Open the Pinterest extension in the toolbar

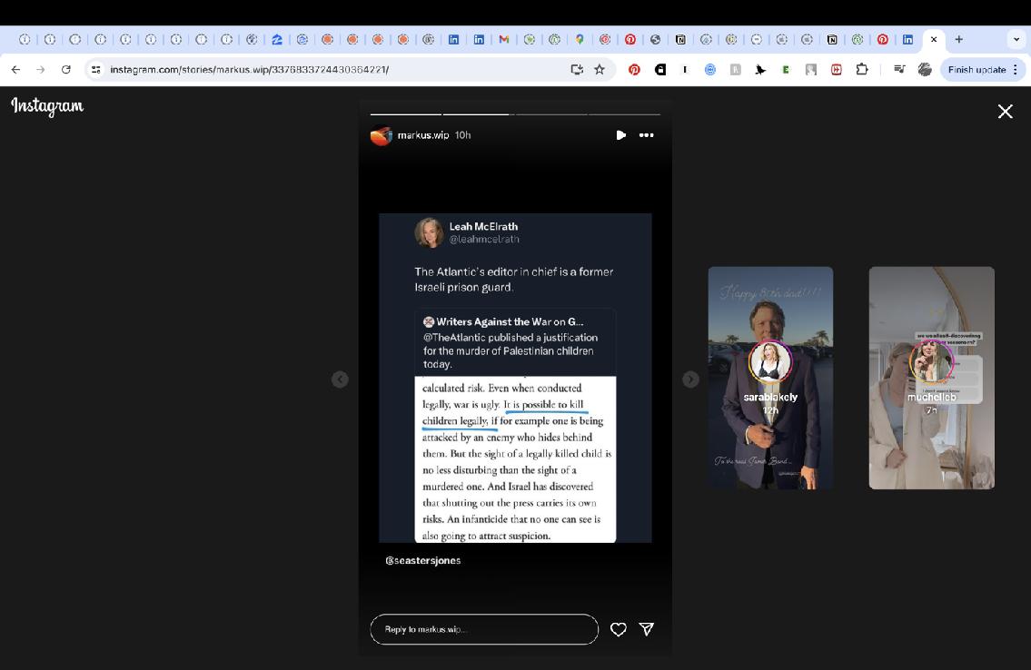pyautogui.click(x=635, y=70)
